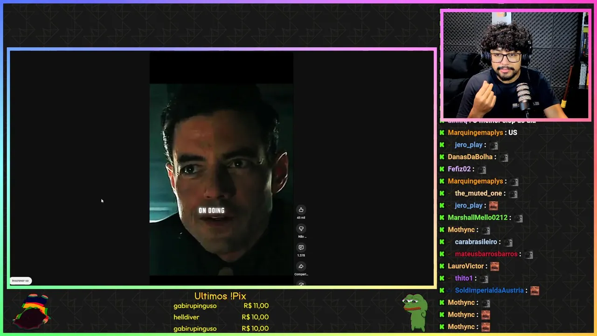The image size is (597, 336).
Task: Click the username thito1 in chat
Action: coord(464,278)
